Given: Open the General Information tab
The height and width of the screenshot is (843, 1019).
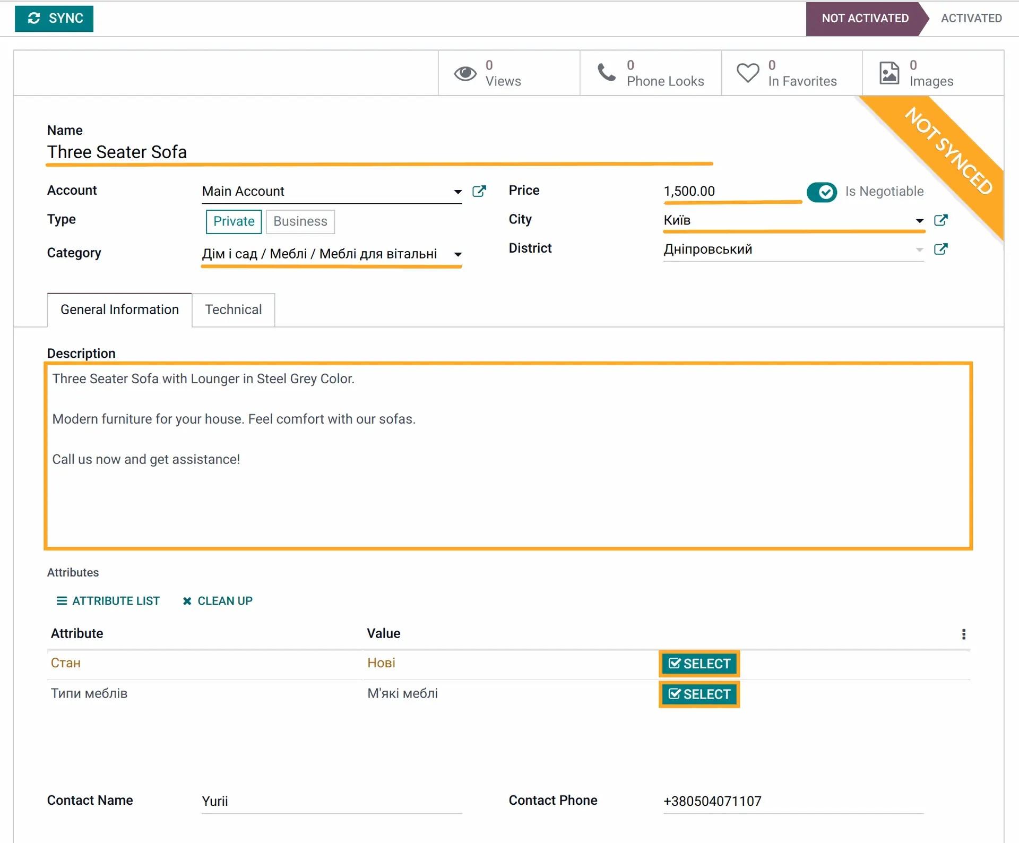Looking at the screenshot, I should pyautogui.click(x=119, y=309).
